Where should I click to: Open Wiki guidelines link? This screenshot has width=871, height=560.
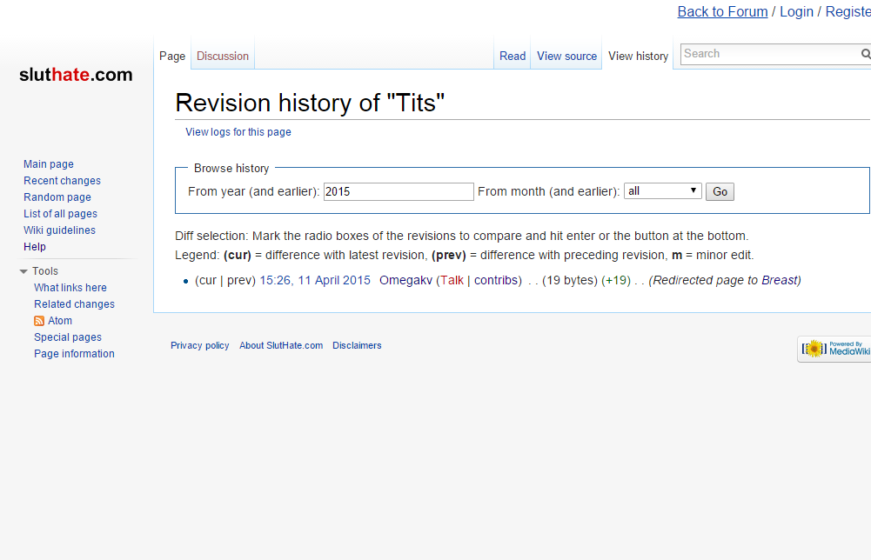[x=59, y=230]
